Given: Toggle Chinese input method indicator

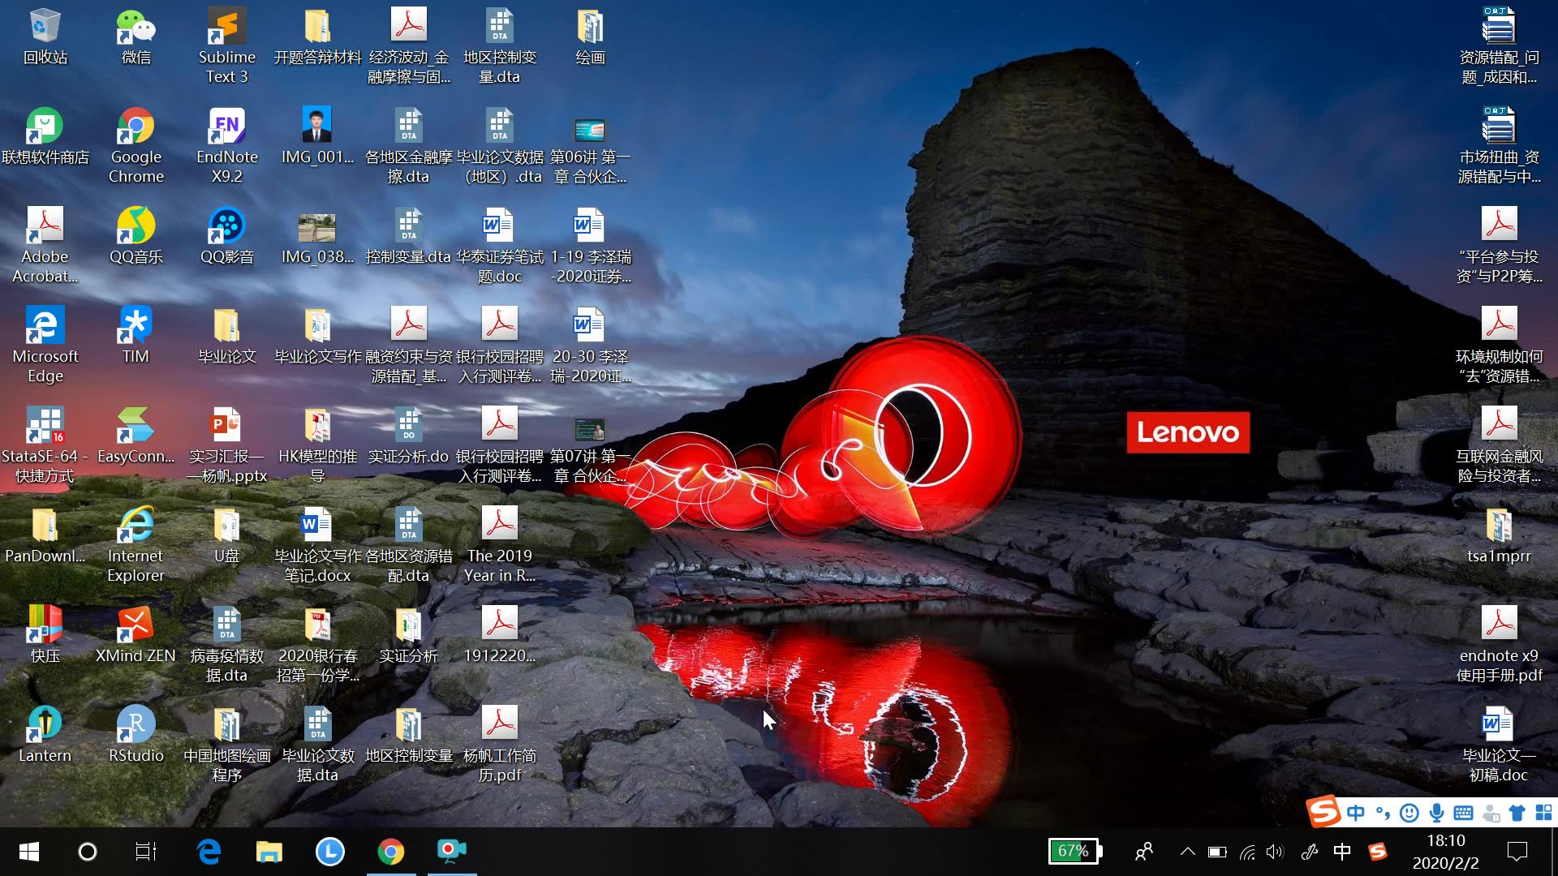Looking at the screenshot, I should point(1343,850).
